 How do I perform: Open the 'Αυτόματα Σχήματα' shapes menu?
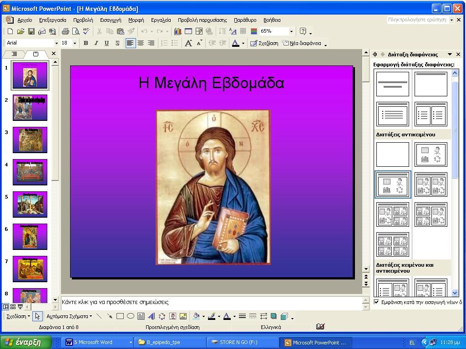click(x=69, y=316)
